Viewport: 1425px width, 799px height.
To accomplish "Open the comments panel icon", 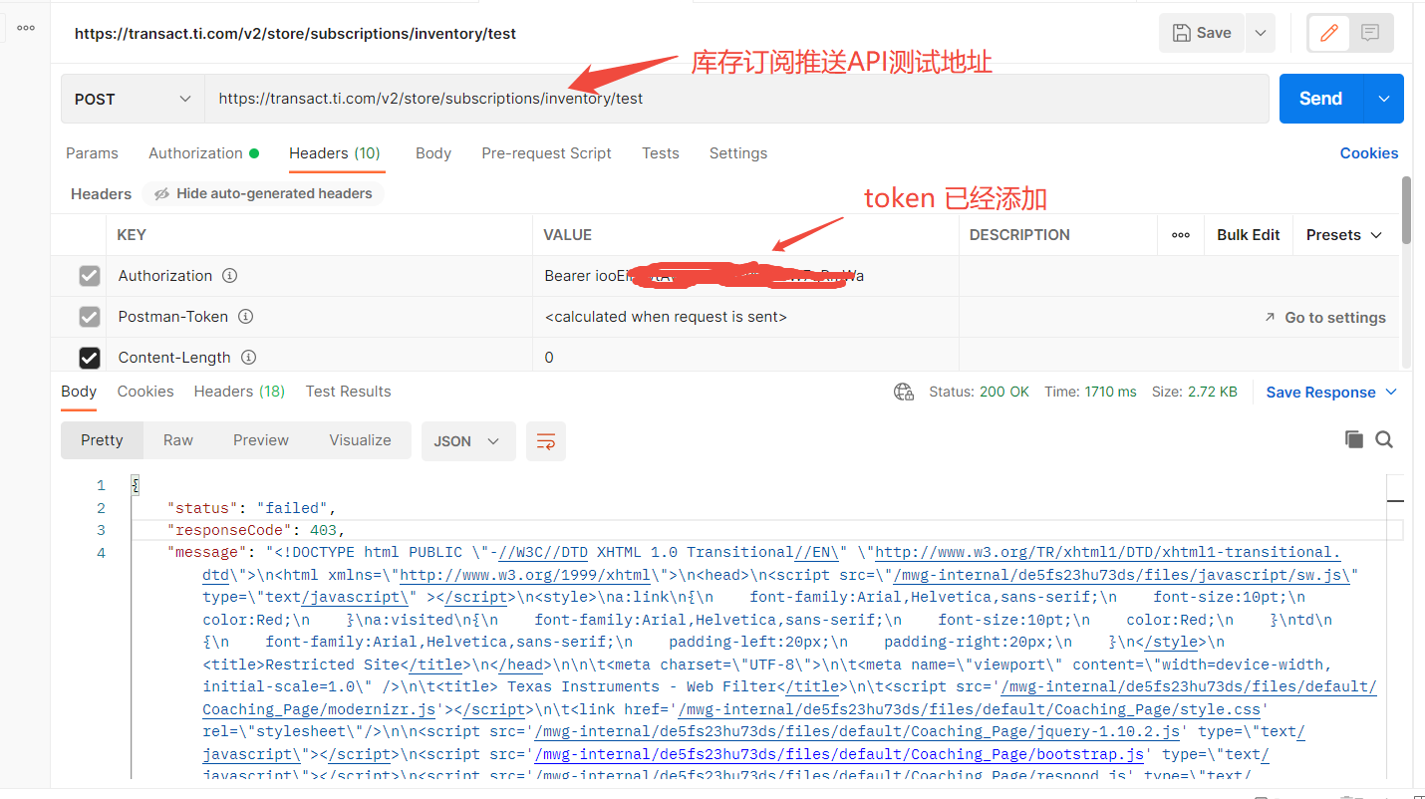I will coord(1370,33).
